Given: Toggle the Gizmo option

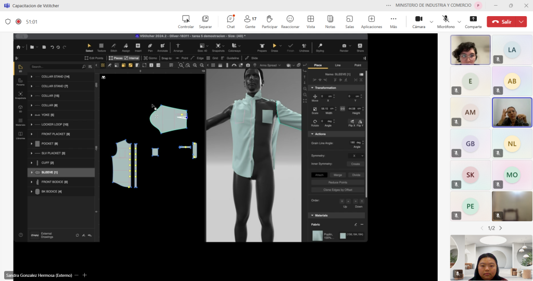Looking at the screenshot, I should [x=150, y=58].
